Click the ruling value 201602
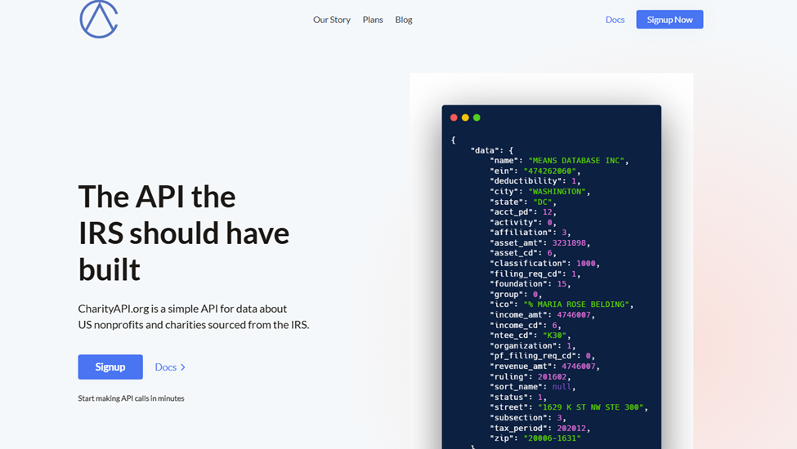Viewport: 797px width, 449px height. 552,376
